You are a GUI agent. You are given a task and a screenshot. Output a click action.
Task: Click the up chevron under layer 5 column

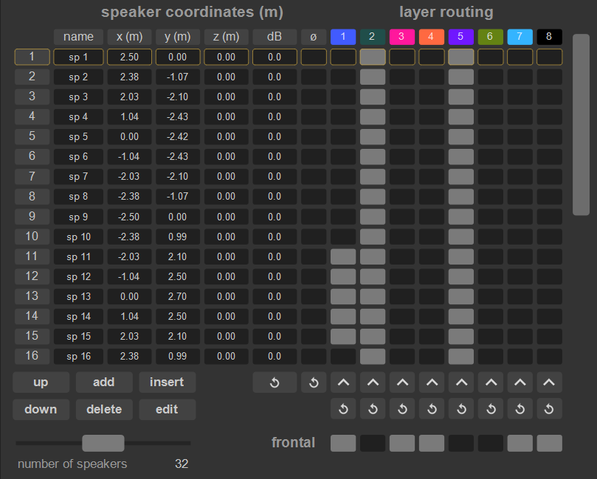point(461,382)
